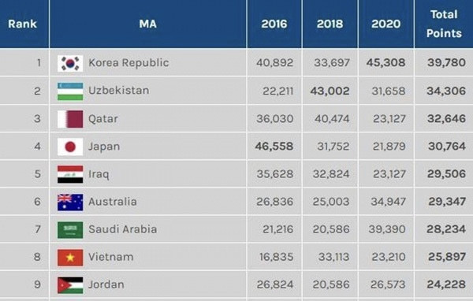The width and height of the screenshot is (473, 301).
Task: Sort by the Rank column header
Action: 22,24
